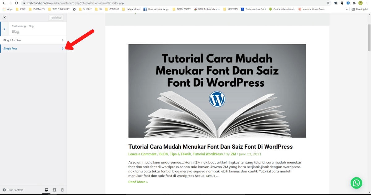Open the SHOPEE bookmark folder
This screenshot has height=195, width=371.
(x=85, y=9)
